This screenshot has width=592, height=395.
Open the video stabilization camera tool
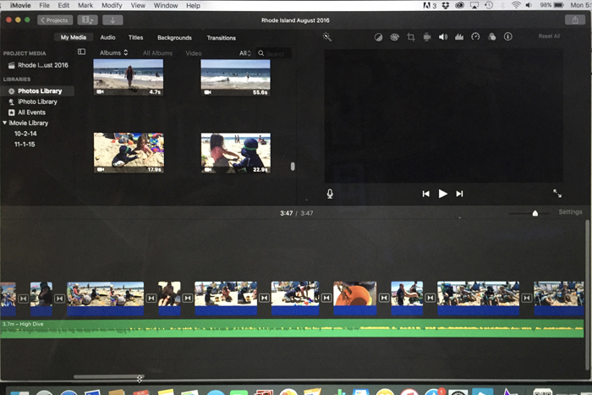(427, 37)
